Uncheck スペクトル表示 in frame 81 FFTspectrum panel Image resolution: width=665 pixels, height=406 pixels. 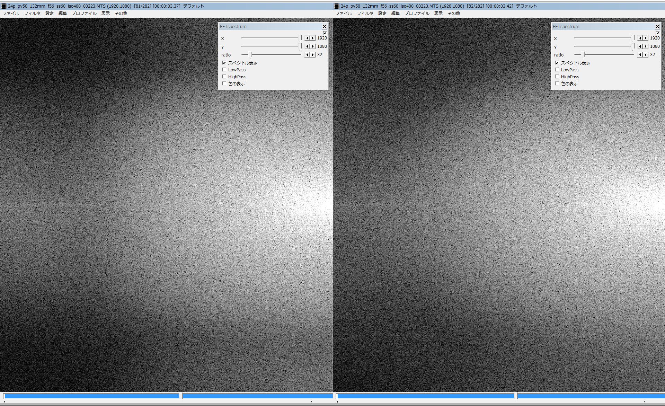point(224,63)
